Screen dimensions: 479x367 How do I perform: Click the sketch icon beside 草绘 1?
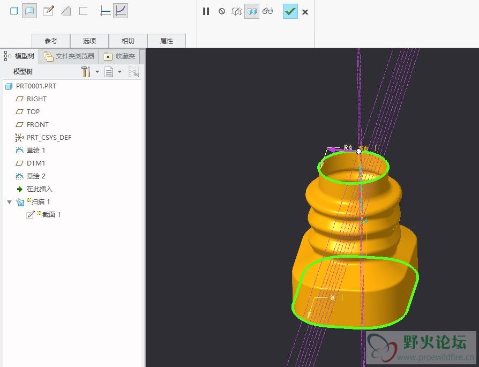click(19, 151)
